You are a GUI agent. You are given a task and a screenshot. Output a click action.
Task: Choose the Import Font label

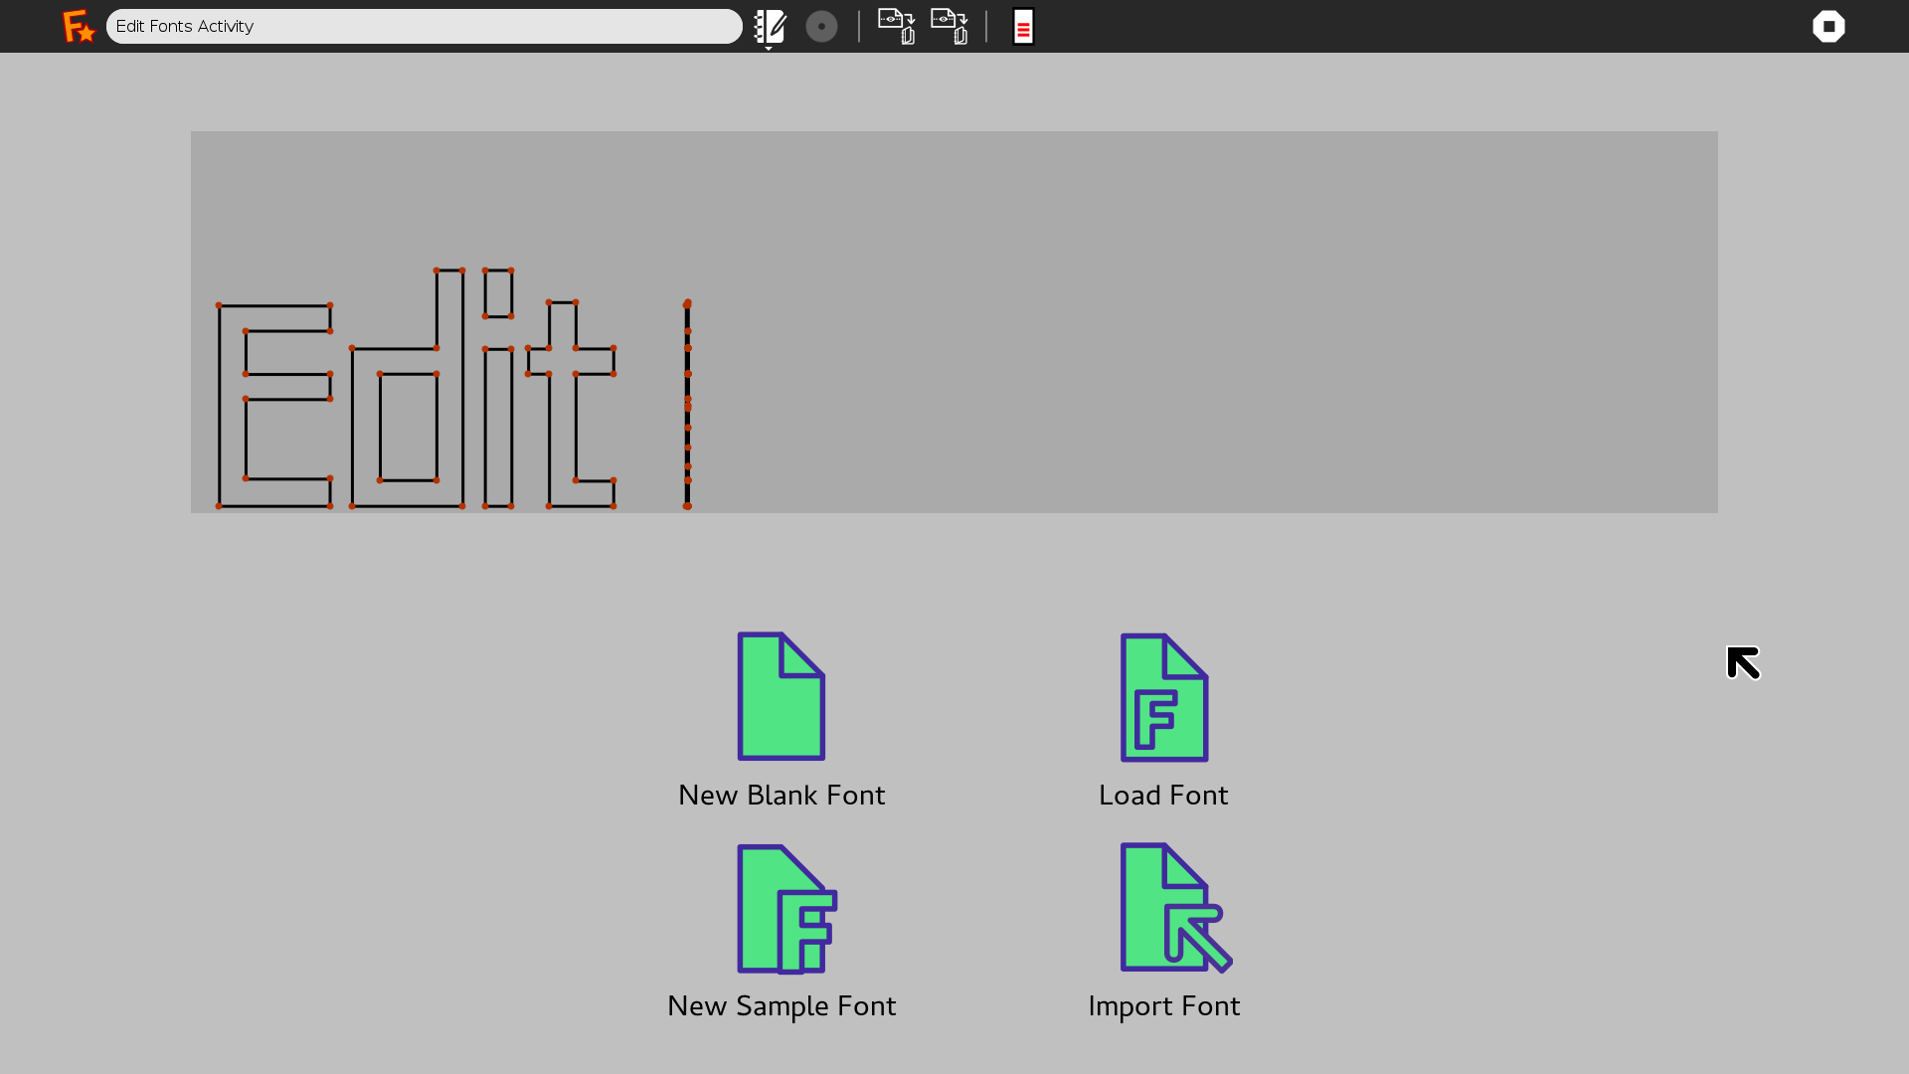tap(1163, 1006)
